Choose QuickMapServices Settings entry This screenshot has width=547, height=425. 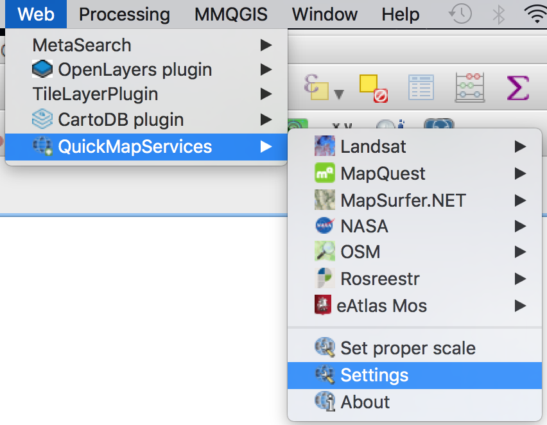click(374, 375)
